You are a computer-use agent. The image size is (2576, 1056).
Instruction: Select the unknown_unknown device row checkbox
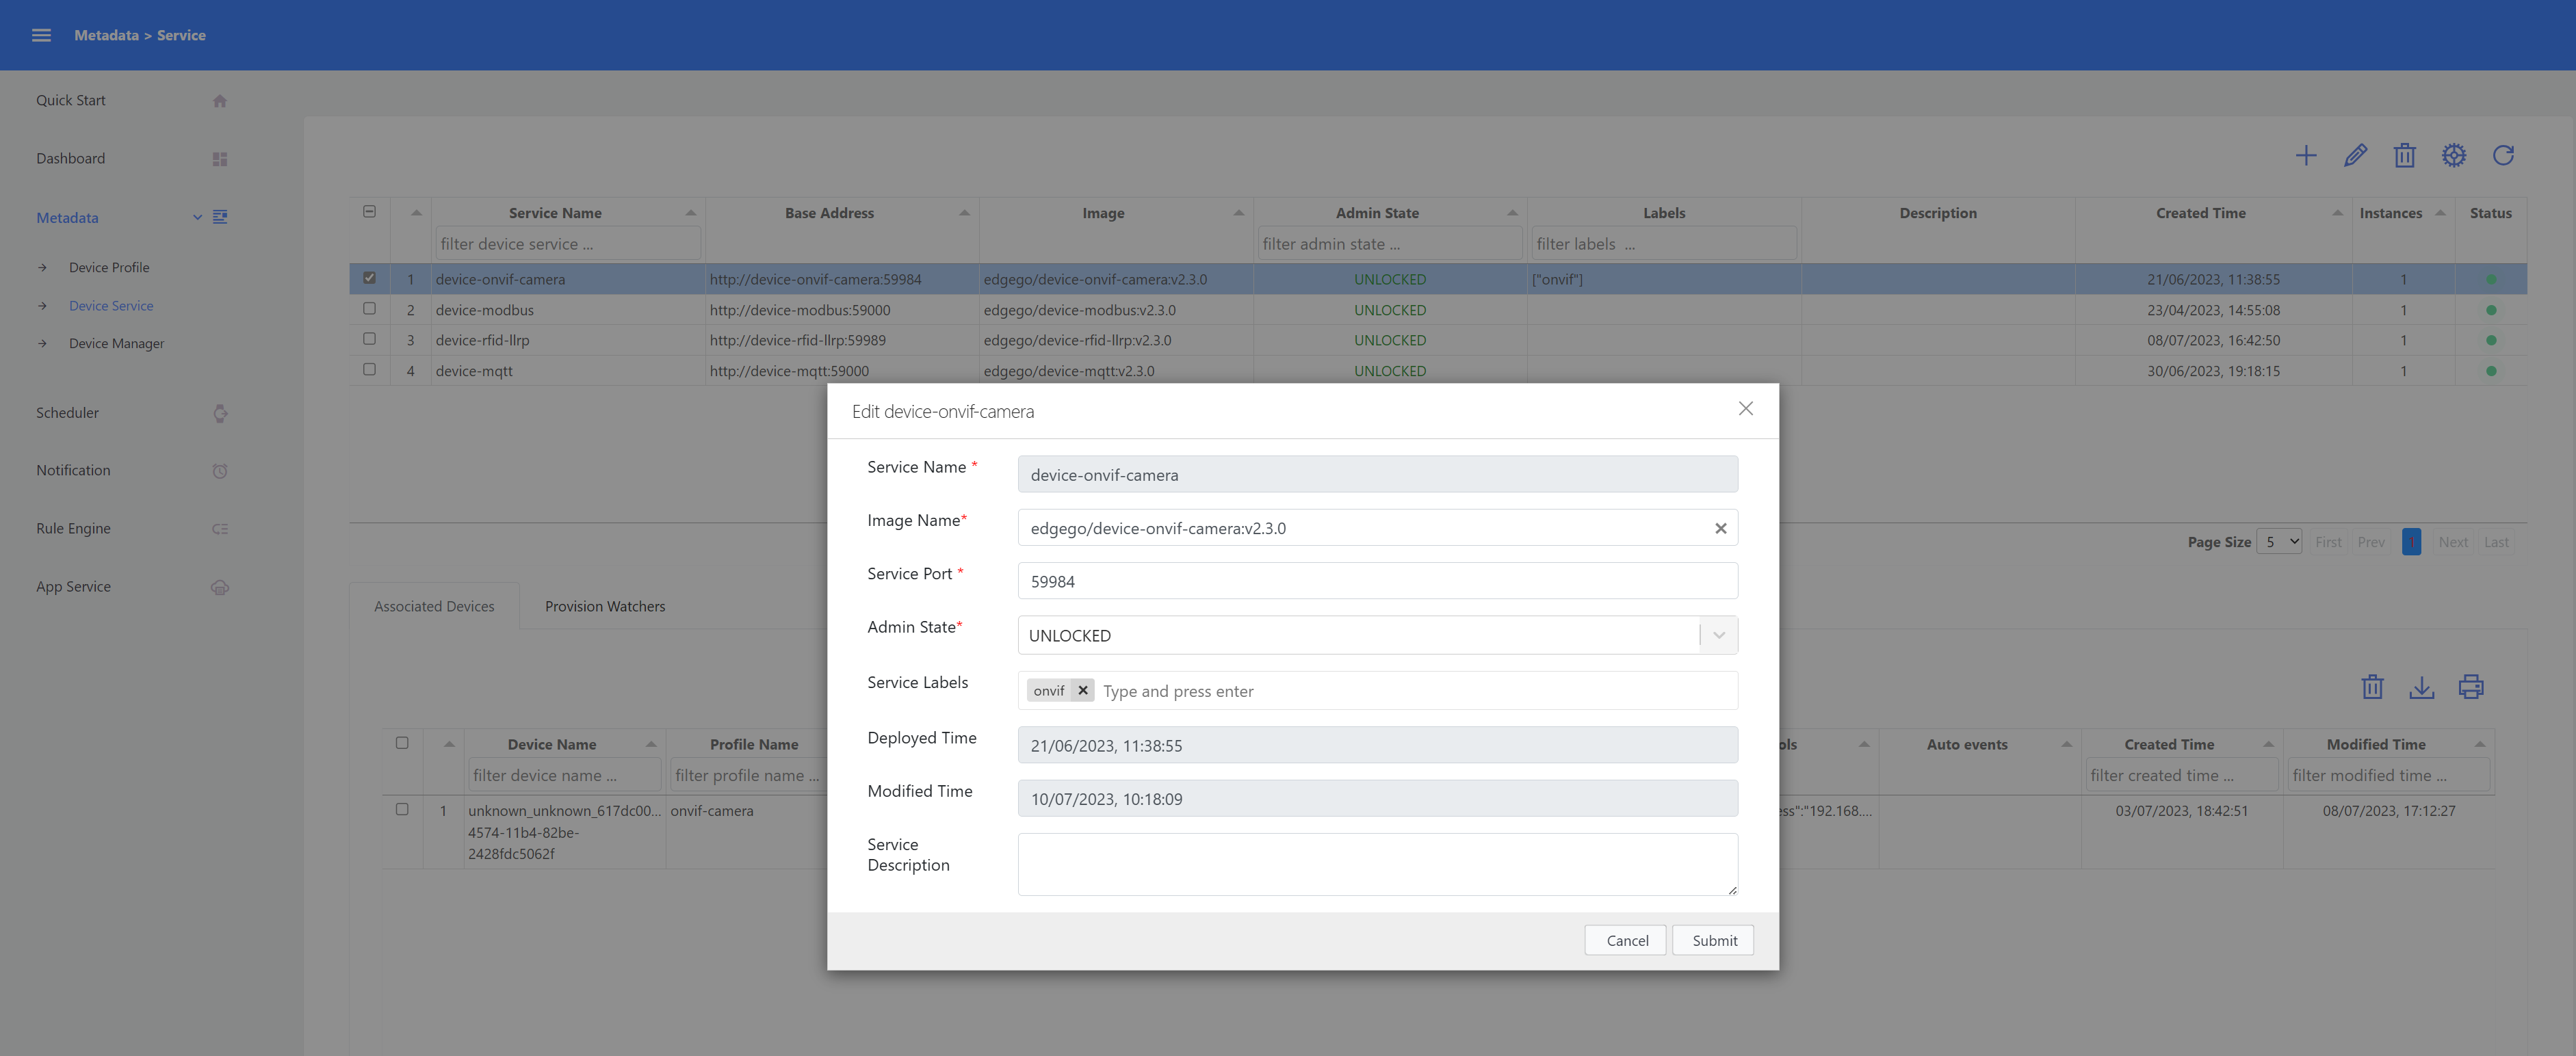[x=404, y=810]
